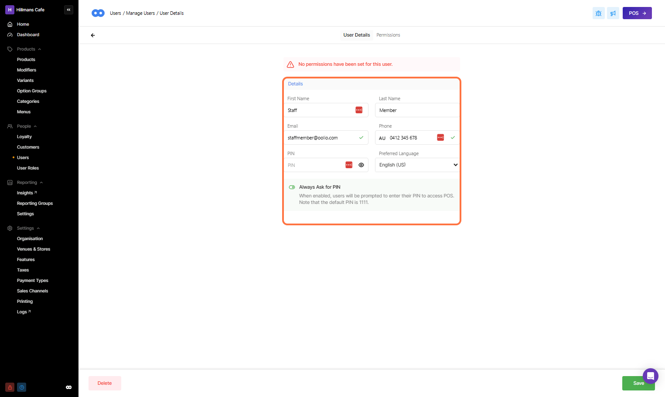Open Venues & Stores settings

(34, 249)
